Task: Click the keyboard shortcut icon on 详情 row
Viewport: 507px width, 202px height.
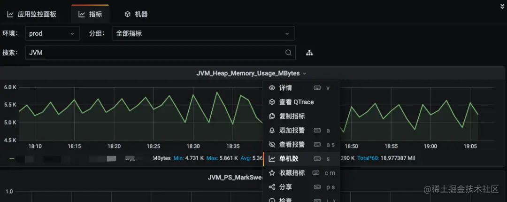Action: pyautogui.click(x=317, y=88)
